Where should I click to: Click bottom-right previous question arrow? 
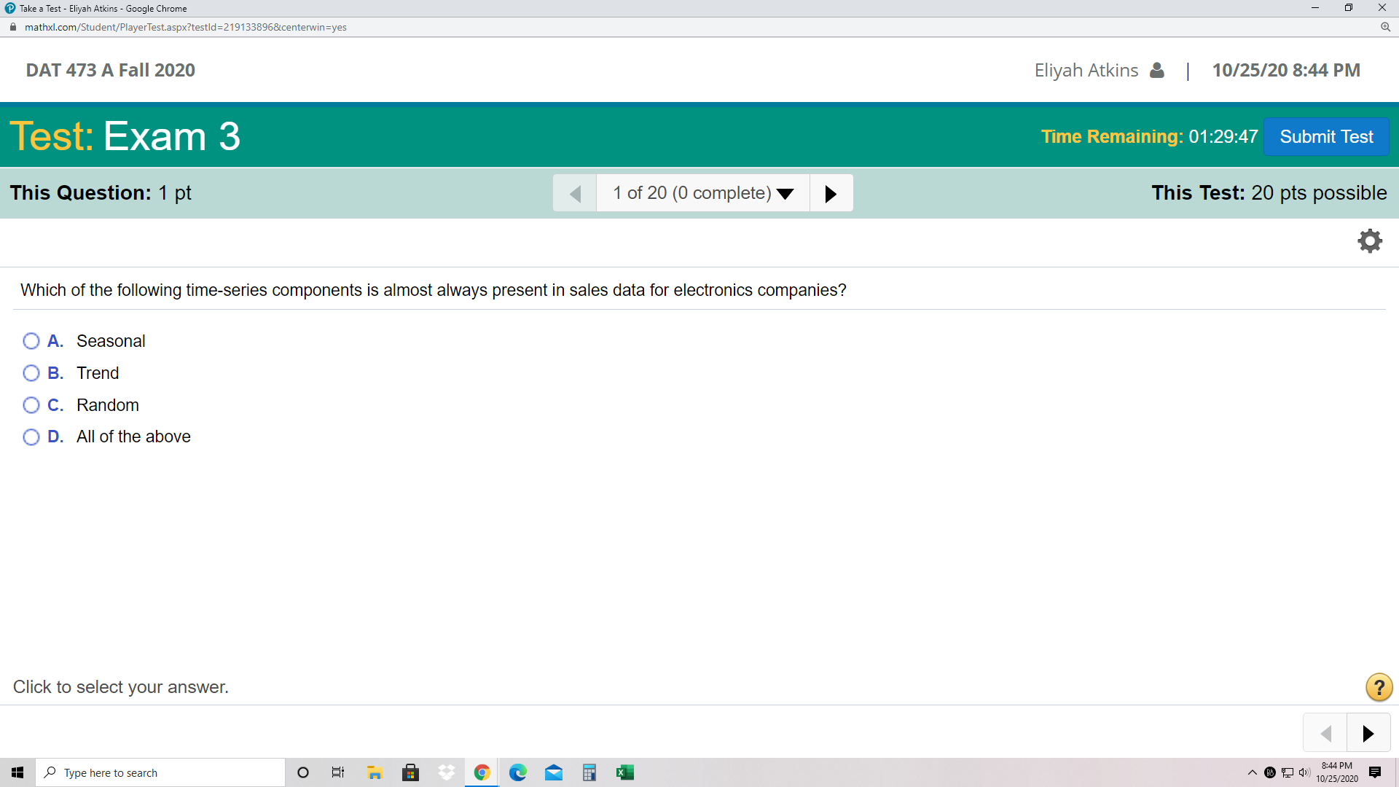click(1325, 733)
